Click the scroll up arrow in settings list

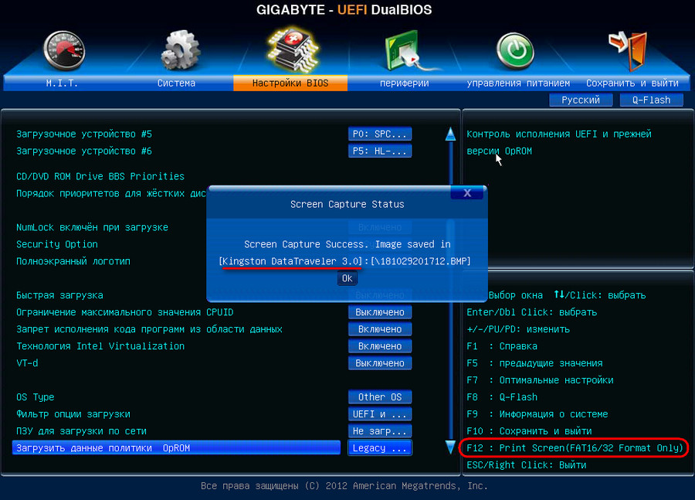450,134
